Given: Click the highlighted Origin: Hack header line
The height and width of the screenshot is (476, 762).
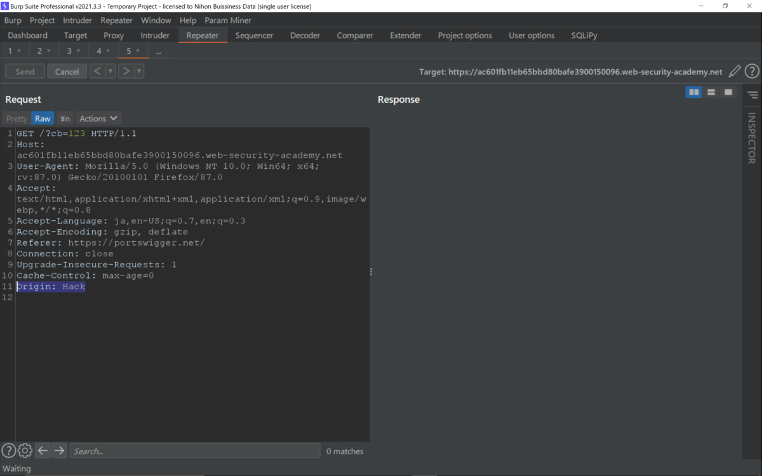Looking at the screenshot, I should point(51,286).
